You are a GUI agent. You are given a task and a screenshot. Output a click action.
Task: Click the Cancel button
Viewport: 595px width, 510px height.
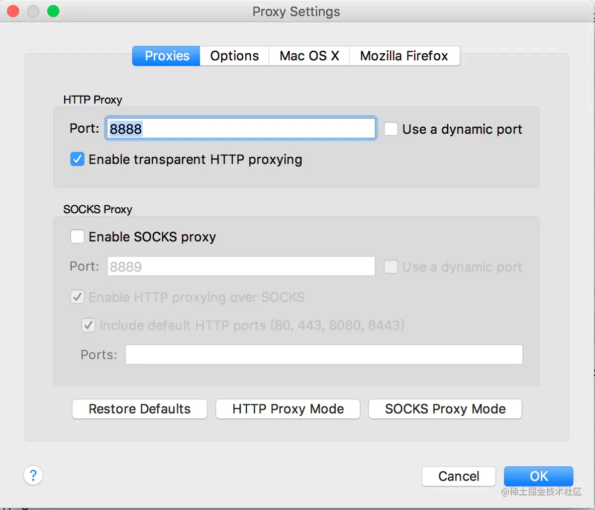tap(459, 476)
